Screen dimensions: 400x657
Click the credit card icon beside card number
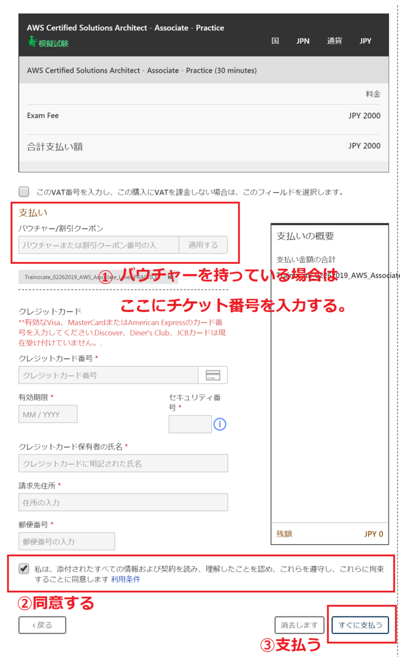point(212,375)
